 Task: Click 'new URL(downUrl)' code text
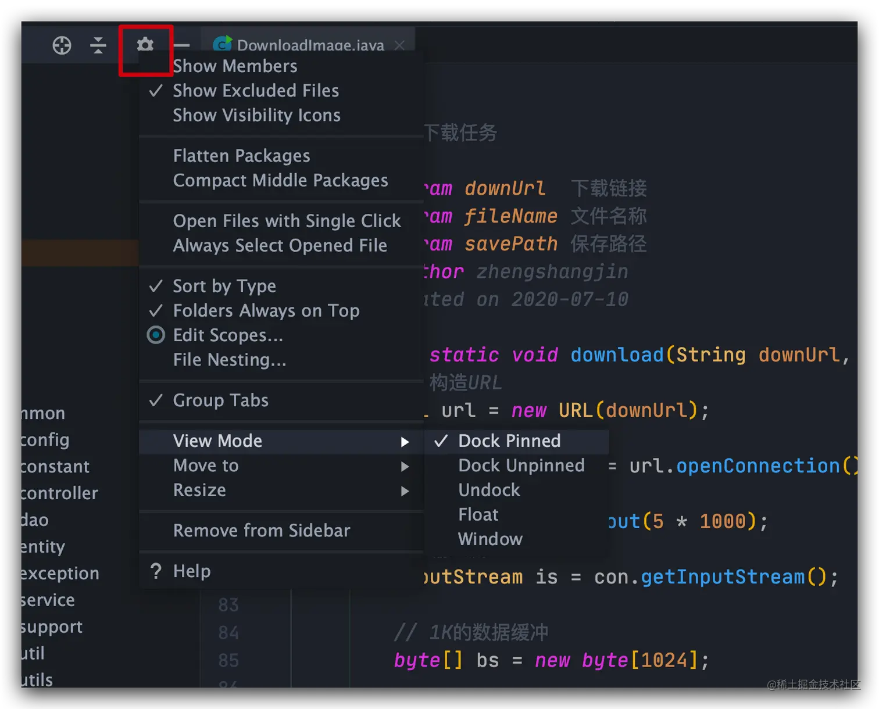point(605,410)
